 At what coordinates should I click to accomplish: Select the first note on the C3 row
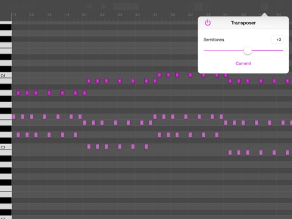click(x=89, y=147)
